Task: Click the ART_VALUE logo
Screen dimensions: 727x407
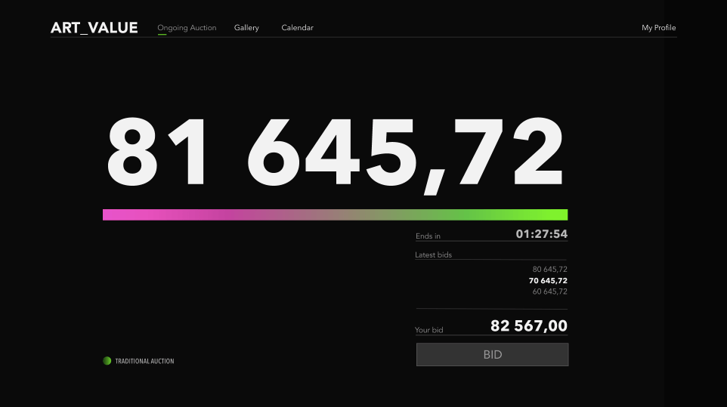Action: point(94,28)
